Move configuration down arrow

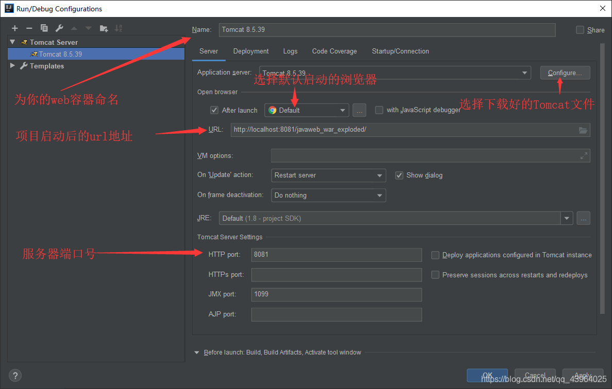[x=89, y=28]
